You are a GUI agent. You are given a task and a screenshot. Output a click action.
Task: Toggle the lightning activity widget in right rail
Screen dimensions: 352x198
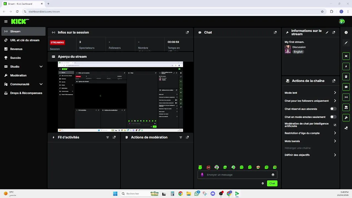(x=346, y=66)
